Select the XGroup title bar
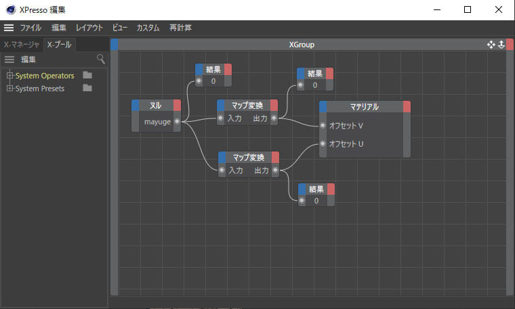The image size is (515, 309). pyautogui.click(x=302, y=45)
